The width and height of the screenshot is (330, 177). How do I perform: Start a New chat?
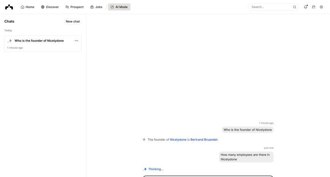point(73,22)
